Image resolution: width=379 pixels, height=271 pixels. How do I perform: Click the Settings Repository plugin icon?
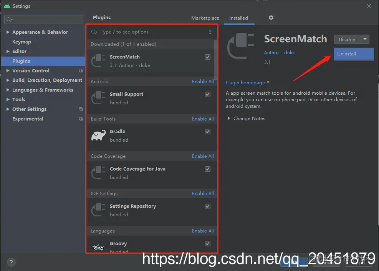tap(98, 210)
